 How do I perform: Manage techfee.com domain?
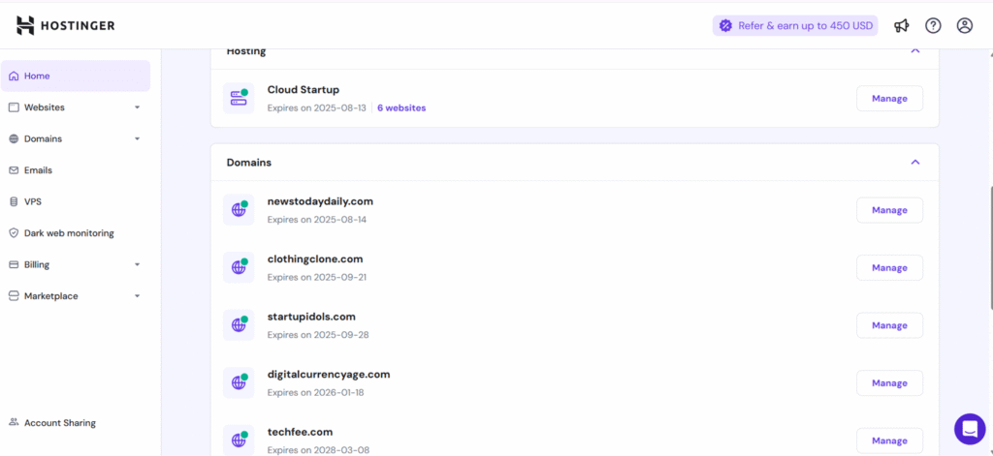pyautogui.click(x=890, y=441)
